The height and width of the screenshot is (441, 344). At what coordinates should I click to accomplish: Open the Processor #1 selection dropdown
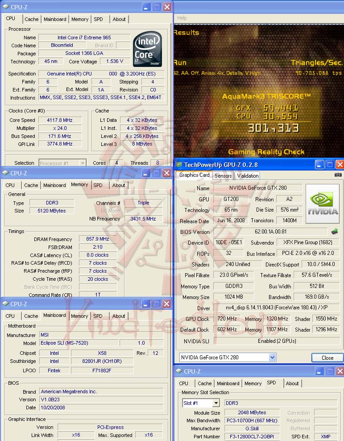[x=83, y=163]
